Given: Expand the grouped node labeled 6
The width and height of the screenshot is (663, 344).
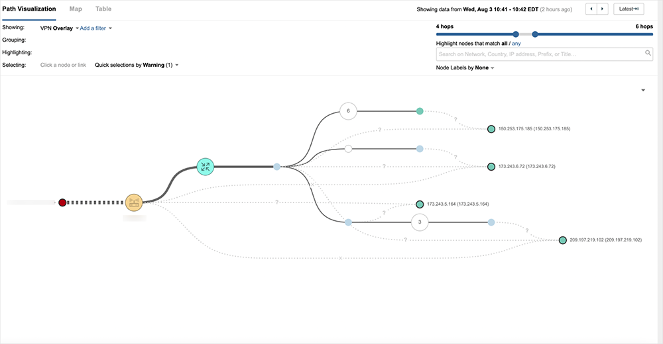Looking at the screenshot, I should [348, 111].
